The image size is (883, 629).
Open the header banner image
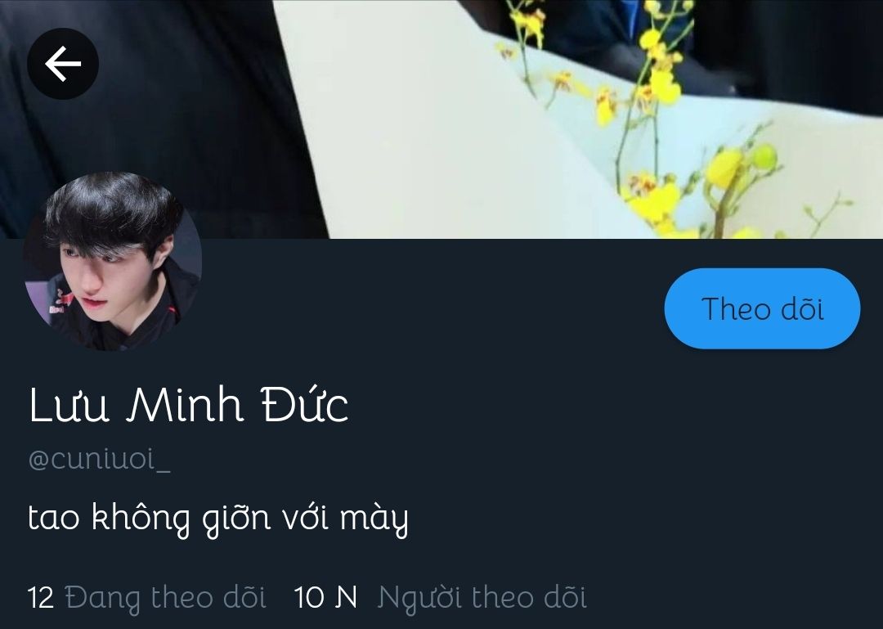tap(441, 119)
